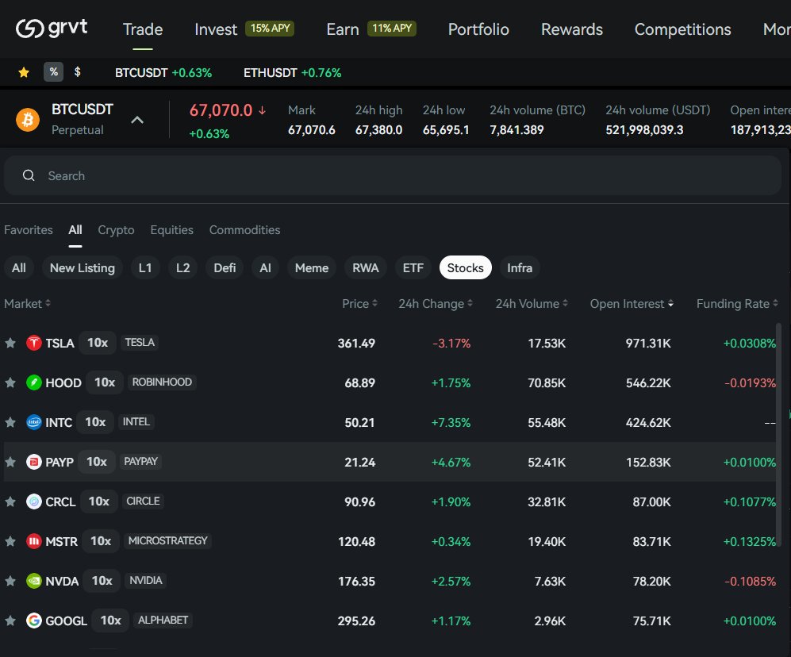The height and width of the screenshot is (657, 791).
Task: Open the Earn menu
Action: click(343, 29)
